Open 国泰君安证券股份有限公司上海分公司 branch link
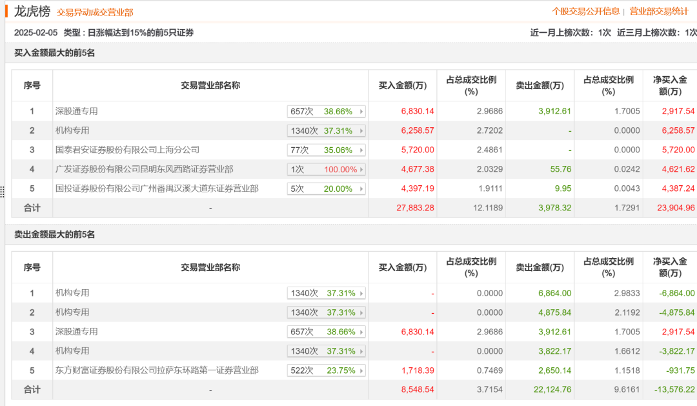The height and width of the screenshot is (406, 697). click(x=127, y=150)
